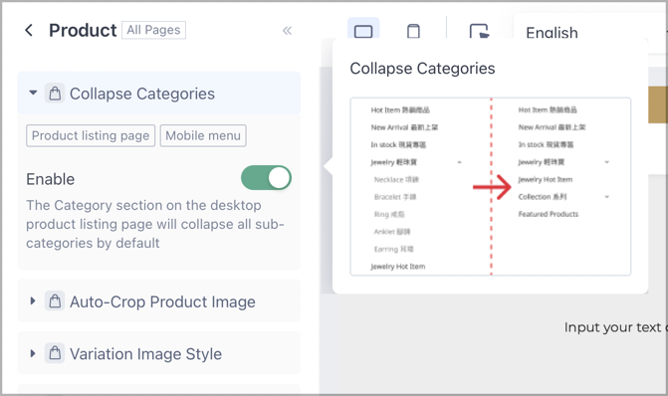
Task: Collapse the Collapse Categories section arrow
Action: click(x=33, y=93)
